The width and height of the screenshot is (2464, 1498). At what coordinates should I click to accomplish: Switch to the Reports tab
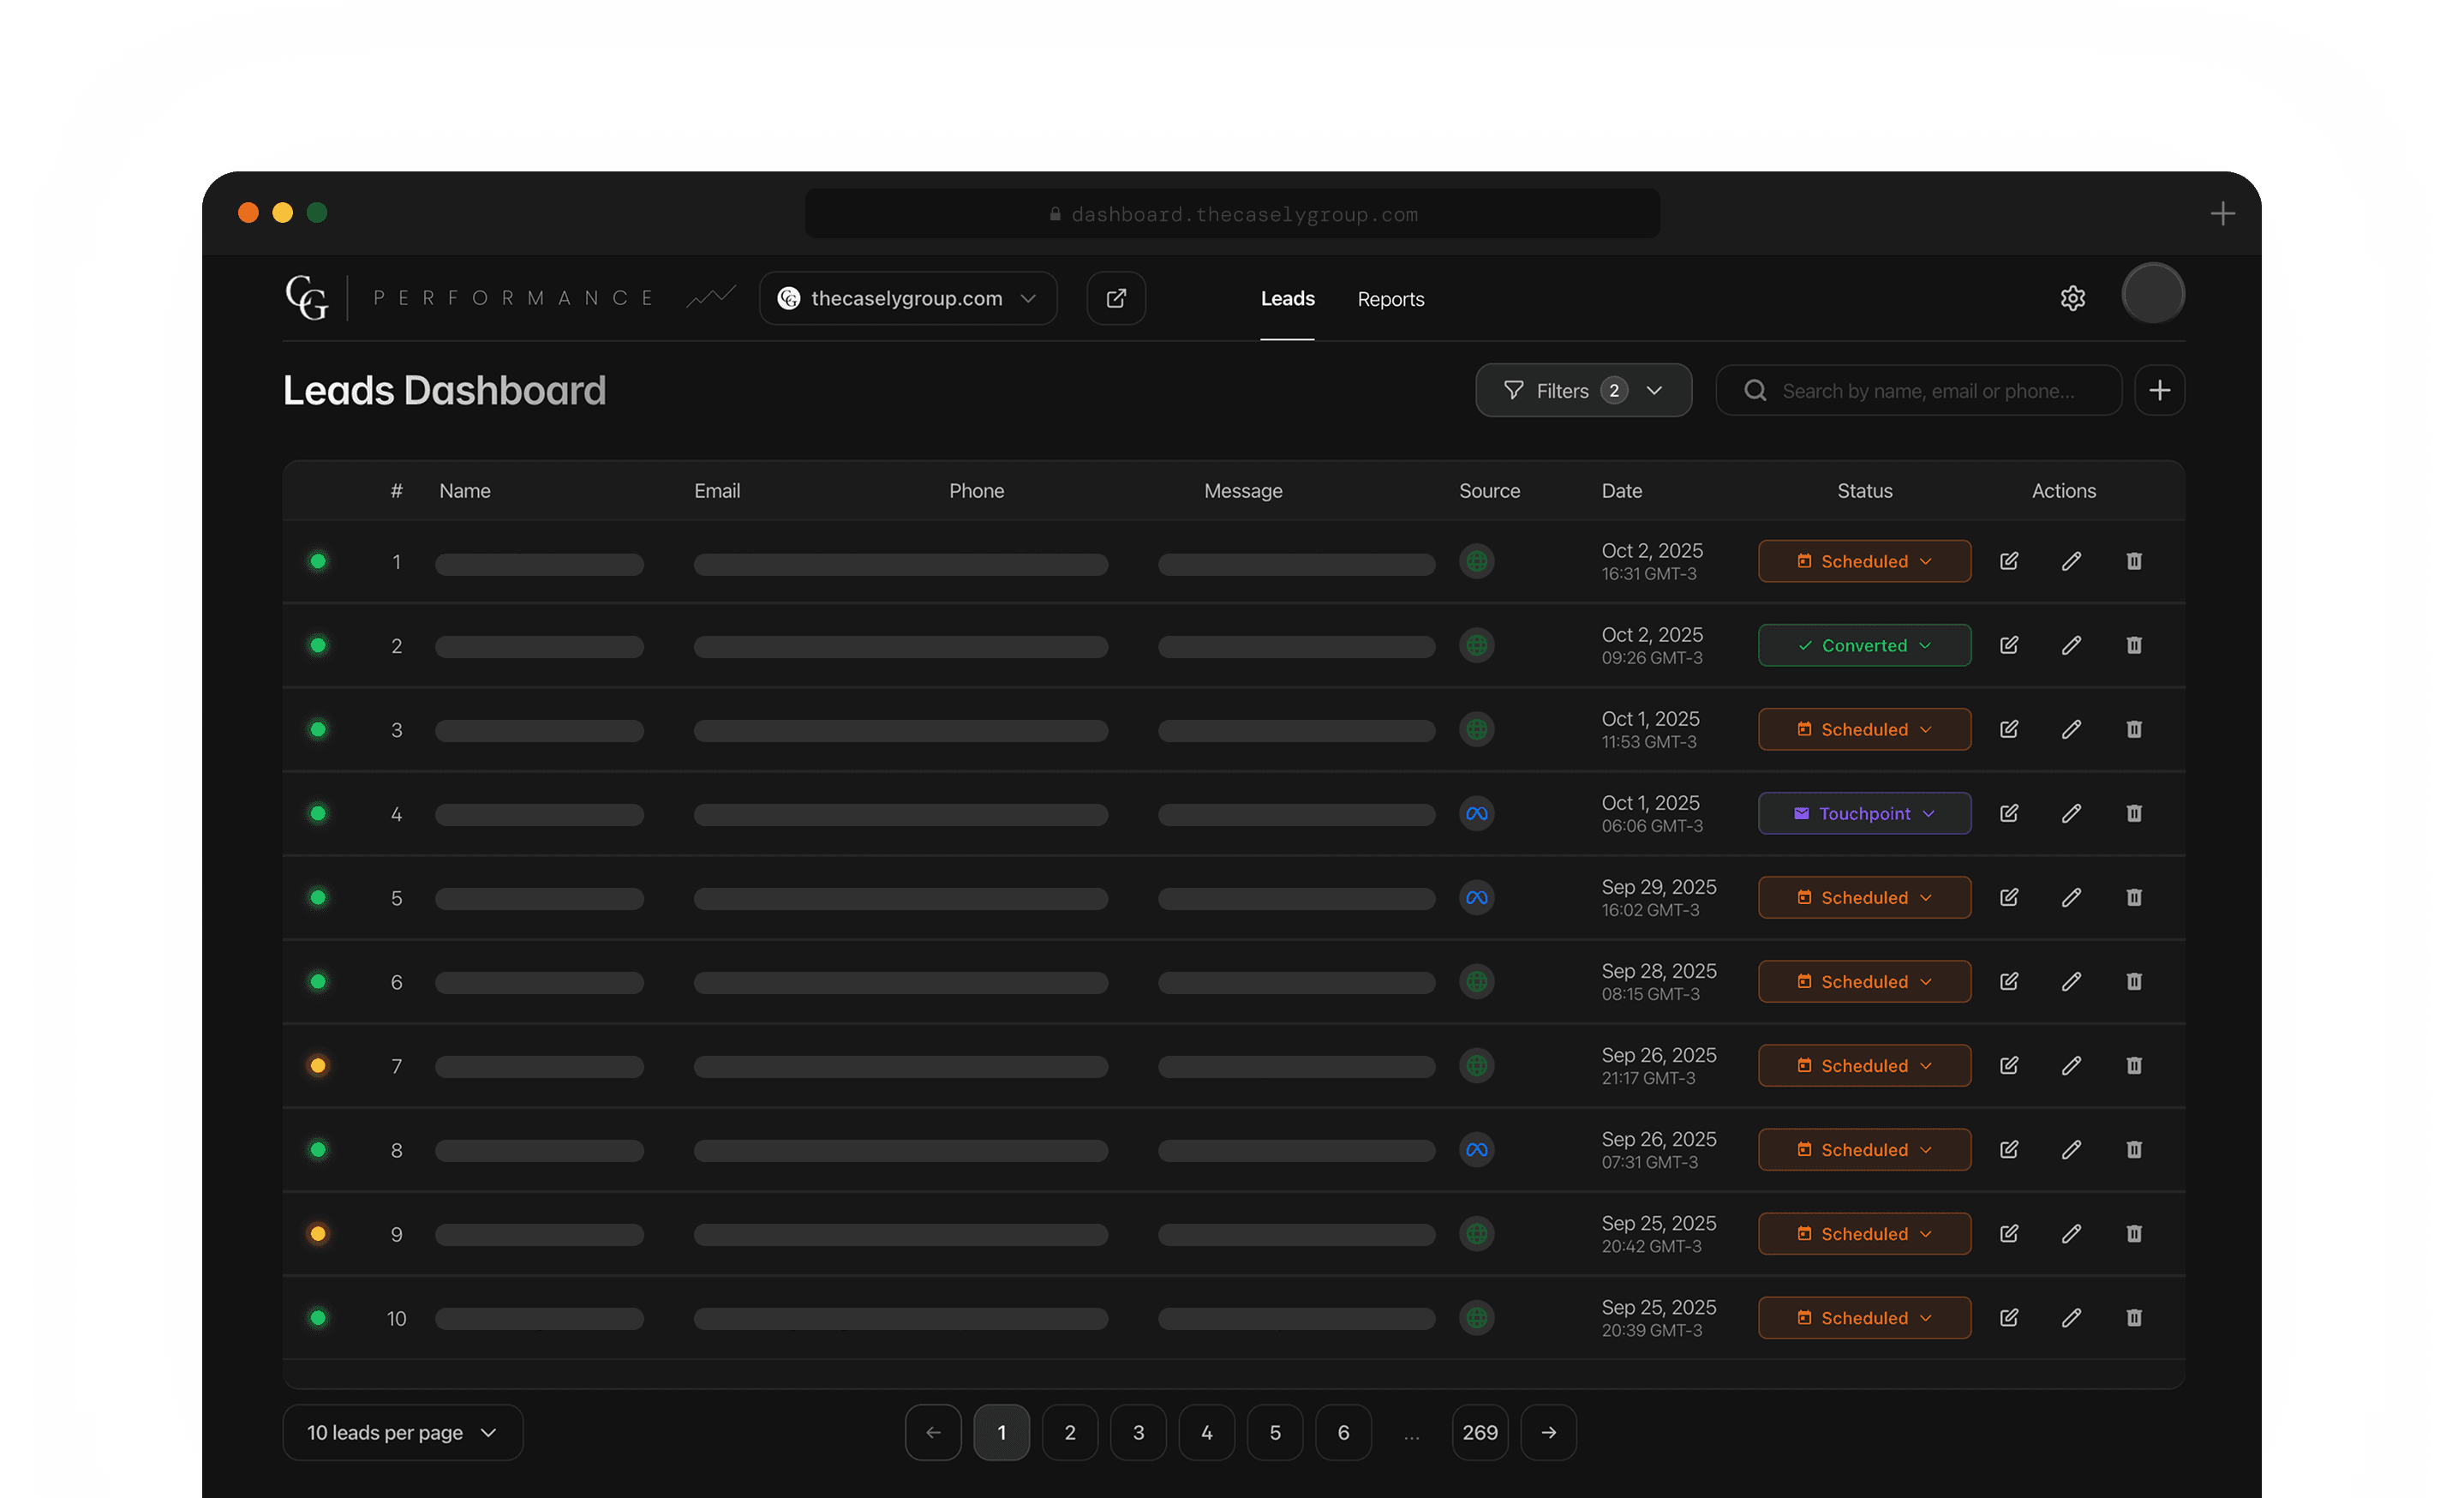[1390, 299]
